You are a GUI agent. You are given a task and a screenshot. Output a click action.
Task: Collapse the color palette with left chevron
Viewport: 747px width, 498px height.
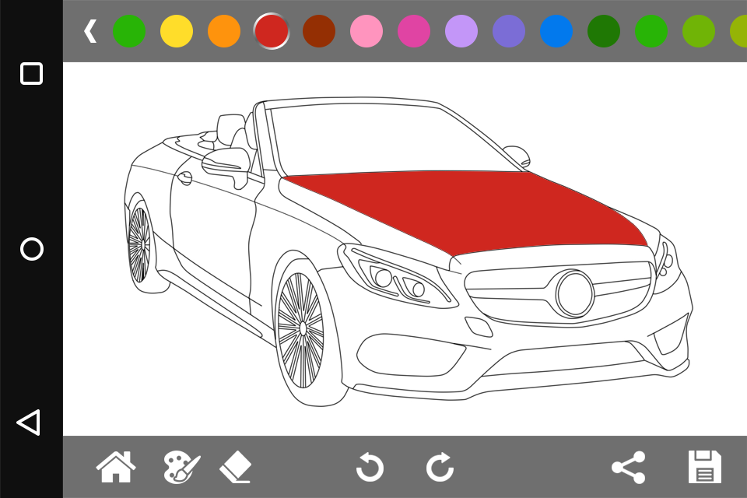coord(90,31)
